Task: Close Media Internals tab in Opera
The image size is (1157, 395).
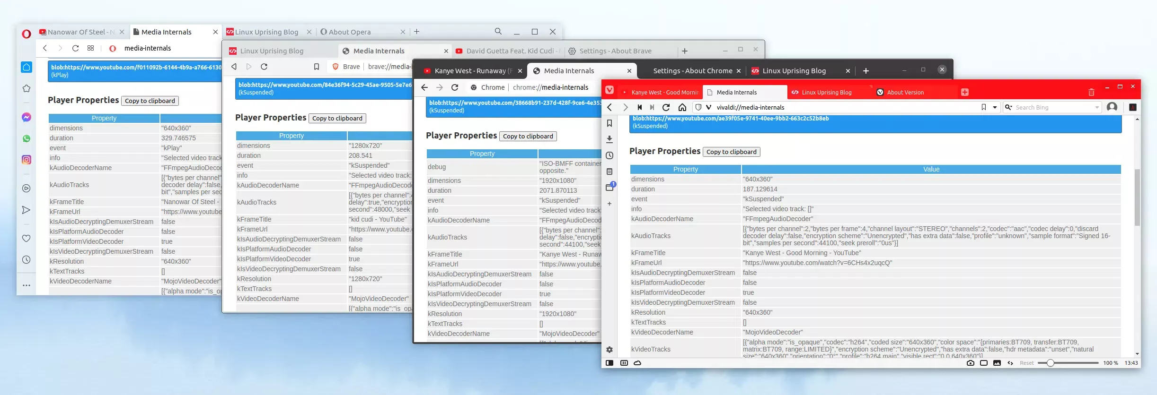Action: coord(215,32)
